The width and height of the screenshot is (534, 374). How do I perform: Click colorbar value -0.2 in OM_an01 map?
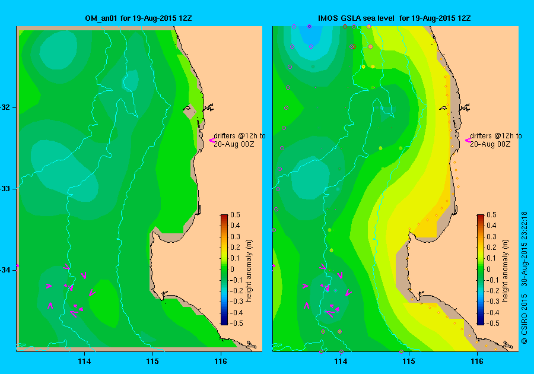click(x=237, y=290)
